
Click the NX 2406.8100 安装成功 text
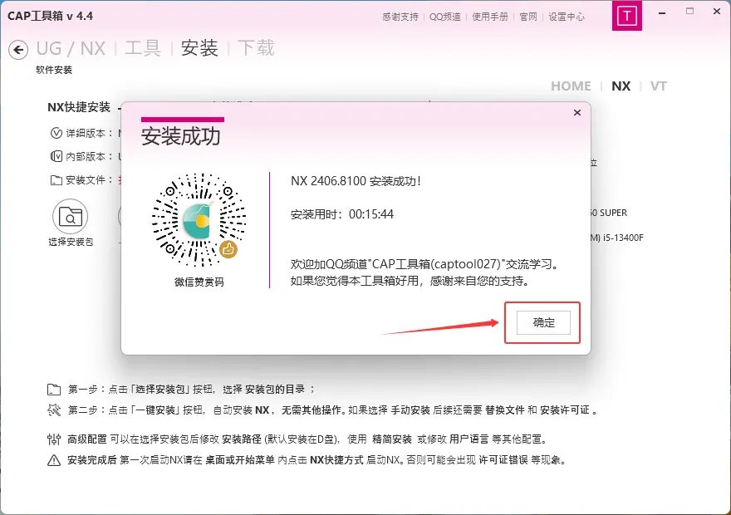point(356,181)
